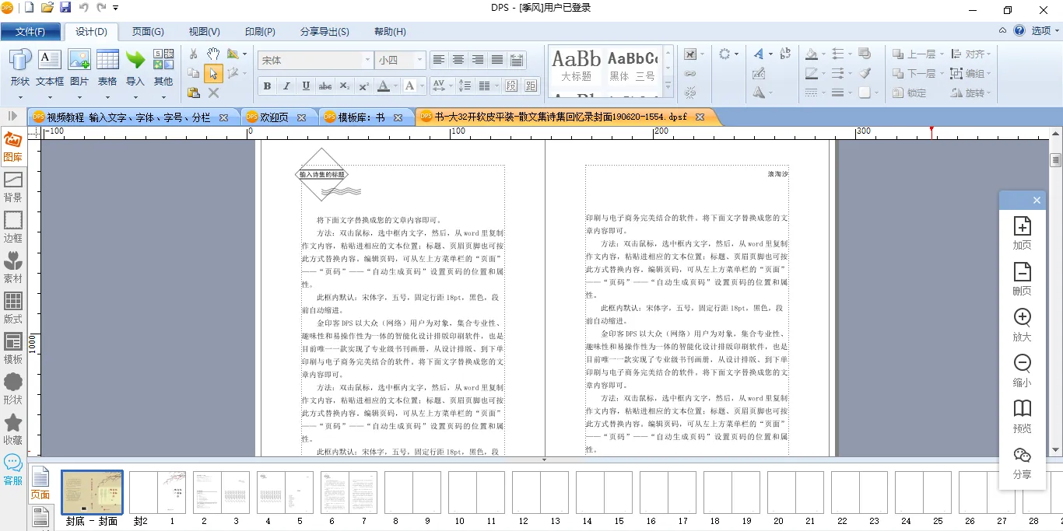1063x531 pixels.
Task: Open 收藏 favorites sidebar panel
Action: pyautogui.click(x=12, y=430)
